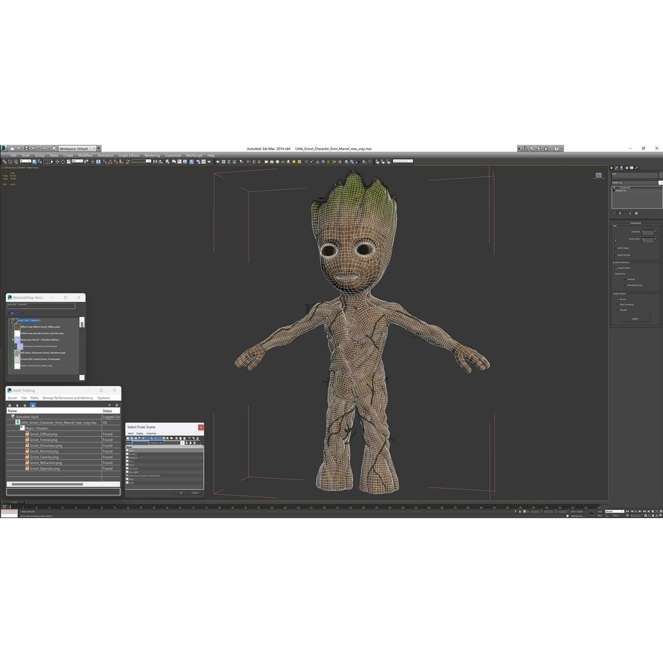663x663 pixels.
Task: Toggle the Smooth Result checkbox
Action: pyautogui.click(x=616, y=268)
